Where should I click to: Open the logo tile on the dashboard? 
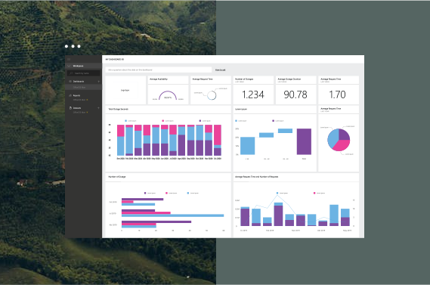click(125, 90)
